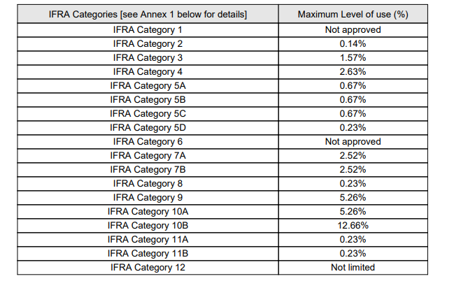The height and width of the screenshot is (281, 468).
Task: Select the IFRA Category 1 cell
Action: pos(146,30)
